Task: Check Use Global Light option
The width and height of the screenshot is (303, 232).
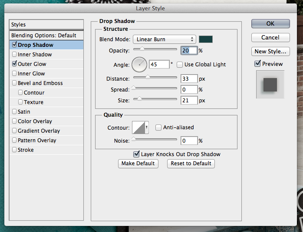Action: 180,65
